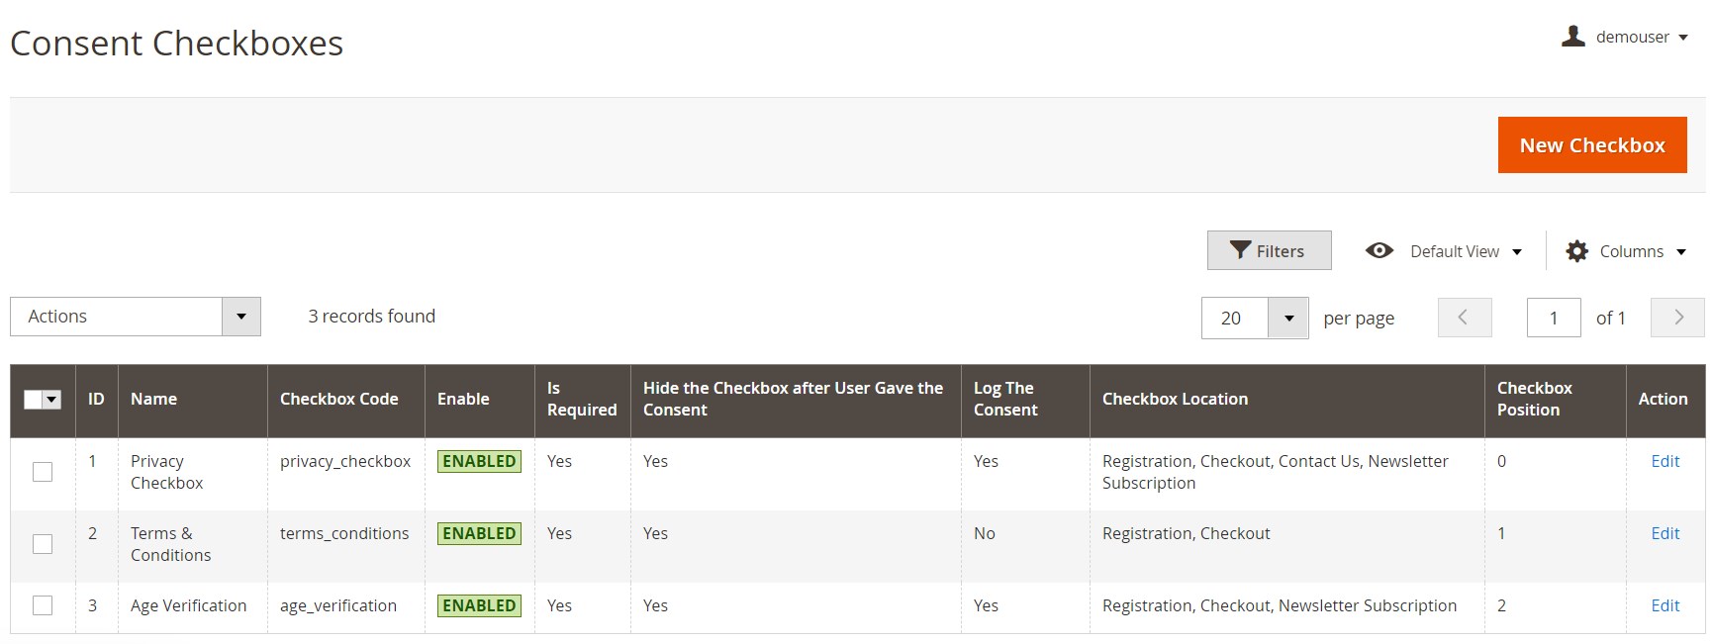The height and width of the screenshot is (644, 1712).
Task: Click the funnel icon on Filters
Action: tap(1240, 250)
